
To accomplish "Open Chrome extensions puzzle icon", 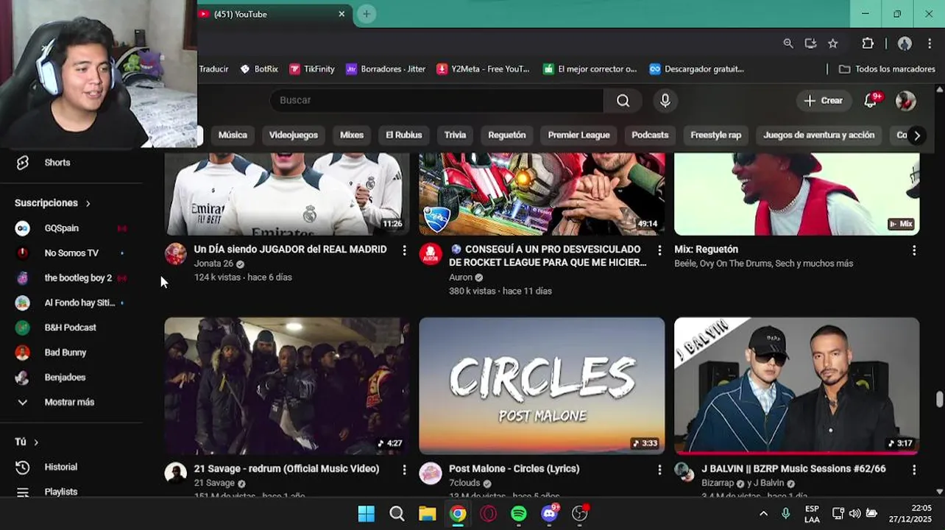I will click(x=868, y=43).
